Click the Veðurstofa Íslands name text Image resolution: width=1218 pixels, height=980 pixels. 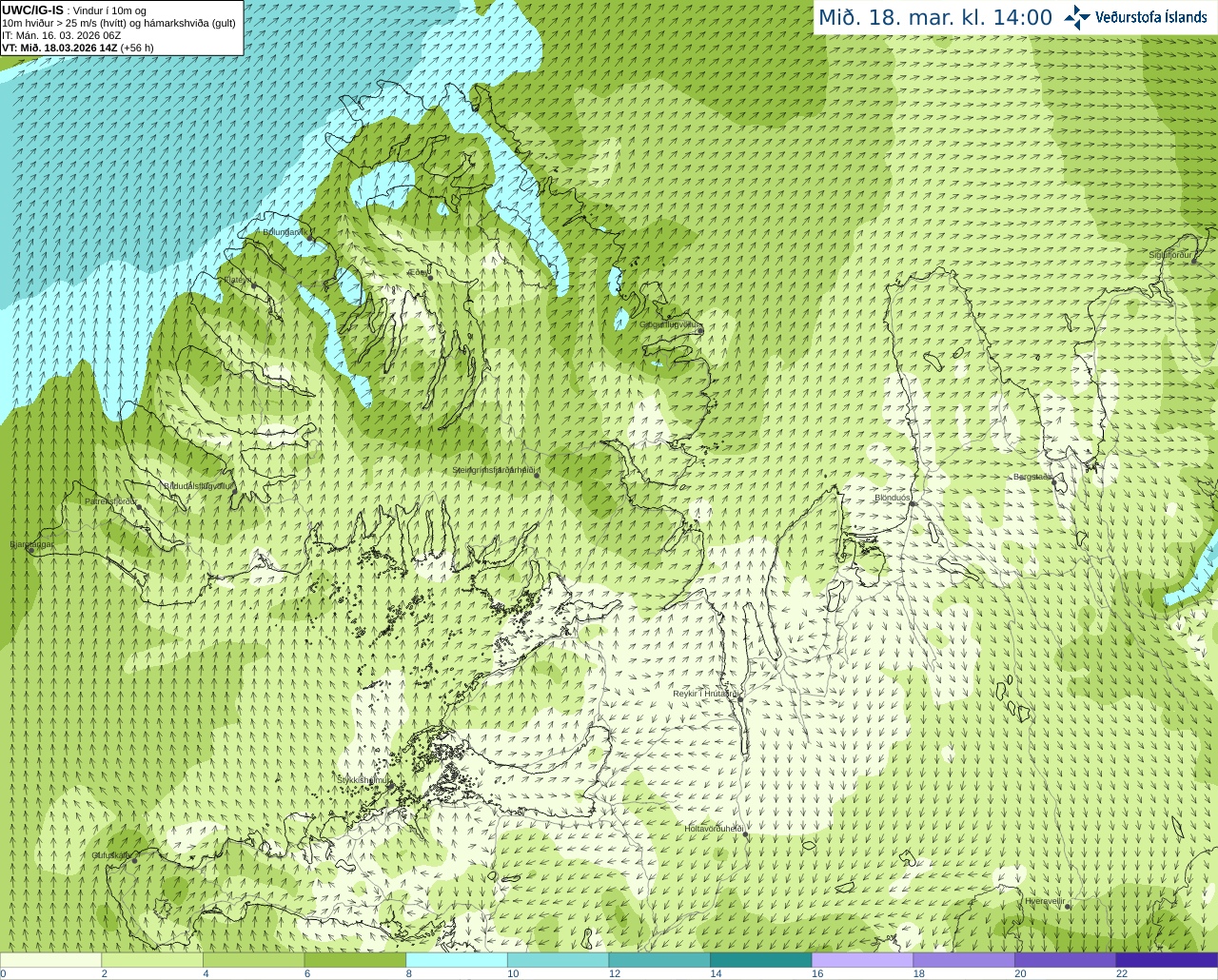click(1151, 17)
